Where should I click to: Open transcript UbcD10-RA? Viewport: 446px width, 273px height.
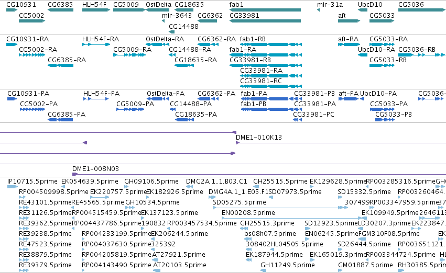coord(376,49)
